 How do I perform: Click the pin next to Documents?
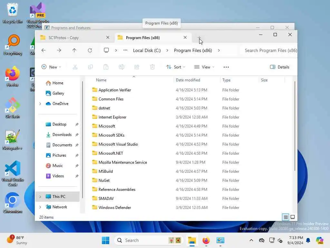tap(77, 145)
